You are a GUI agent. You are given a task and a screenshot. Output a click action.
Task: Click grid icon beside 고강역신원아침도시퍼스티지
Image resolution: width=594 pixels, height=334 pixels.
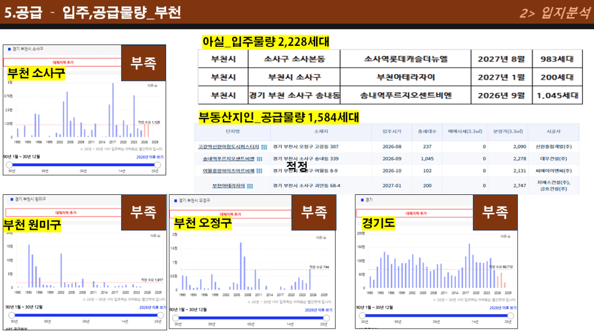pos(264,147)
